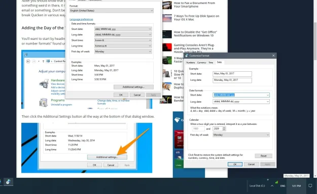
Task: Open Free Up Disk Space article thumbnail
Action: (167, 18)
